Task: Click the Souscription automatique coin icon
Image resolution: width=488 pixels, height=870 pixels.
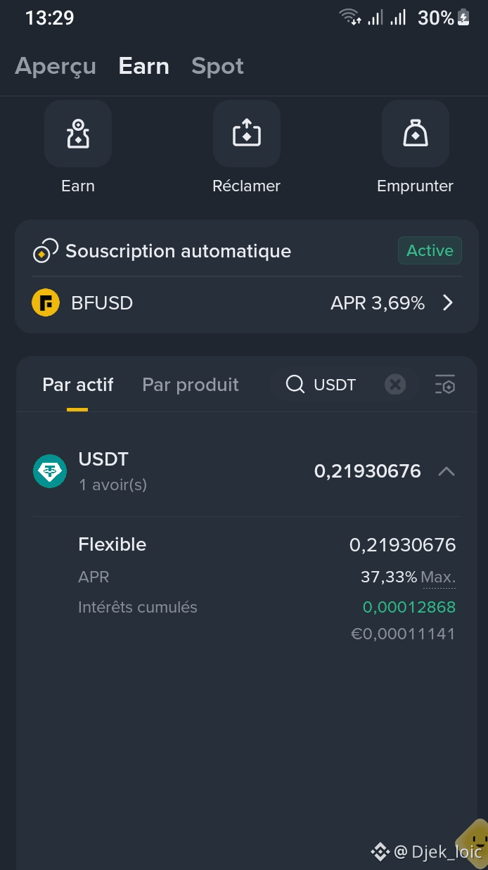Action: (45, 252)
